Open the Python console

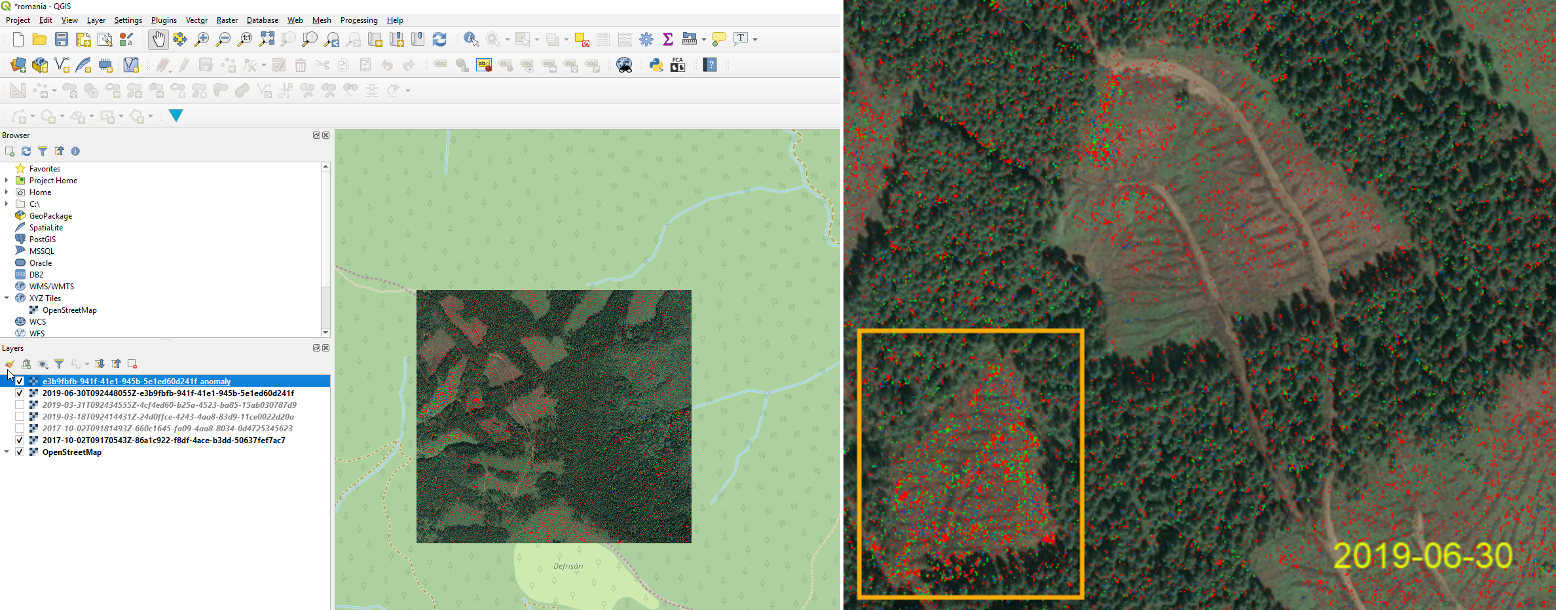click(x=656, y=65)
